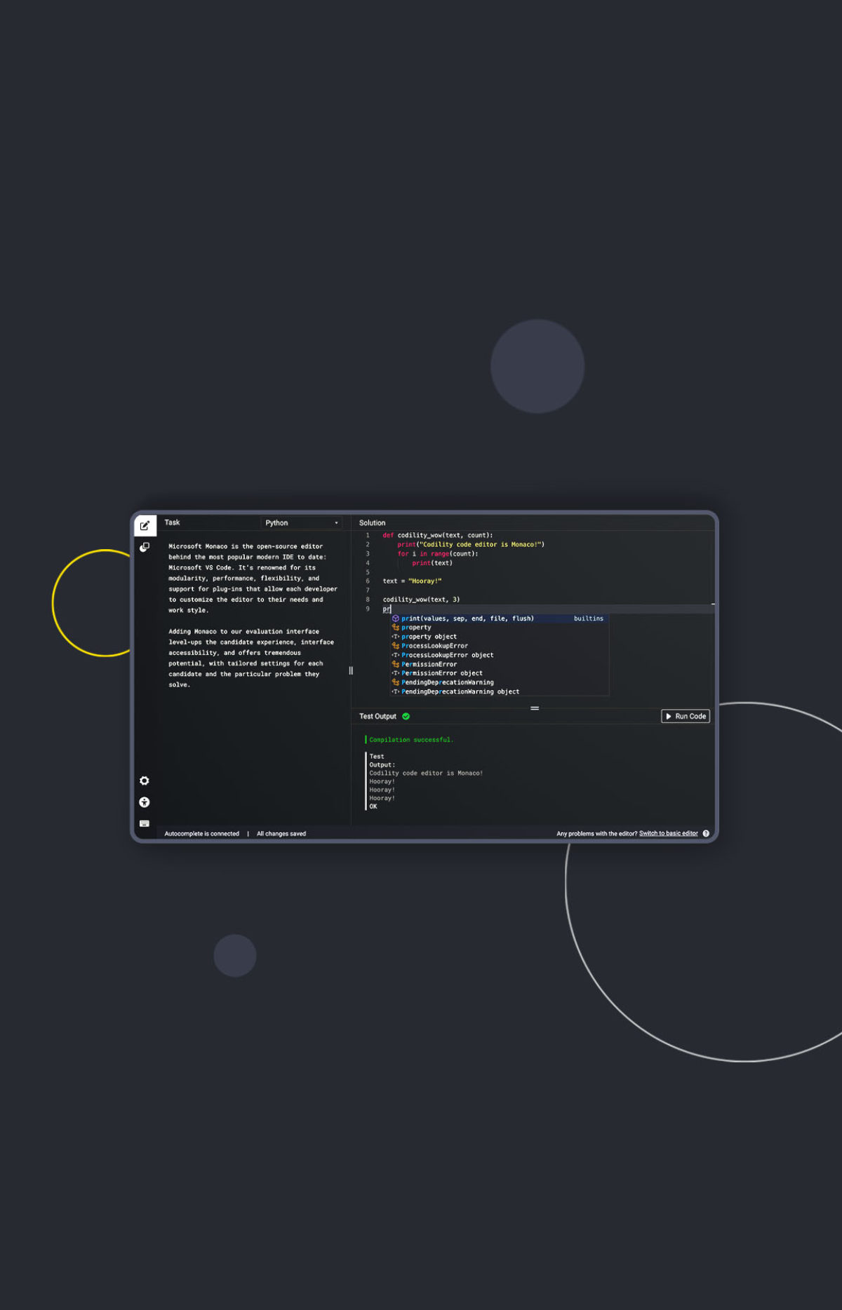This screenshot has height=1310, width=842.
Task: Click 'All changes saved' status text
Action: tap(281, 834)
